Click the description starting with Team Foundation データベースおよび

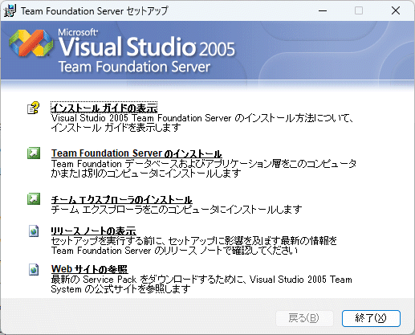204,169
